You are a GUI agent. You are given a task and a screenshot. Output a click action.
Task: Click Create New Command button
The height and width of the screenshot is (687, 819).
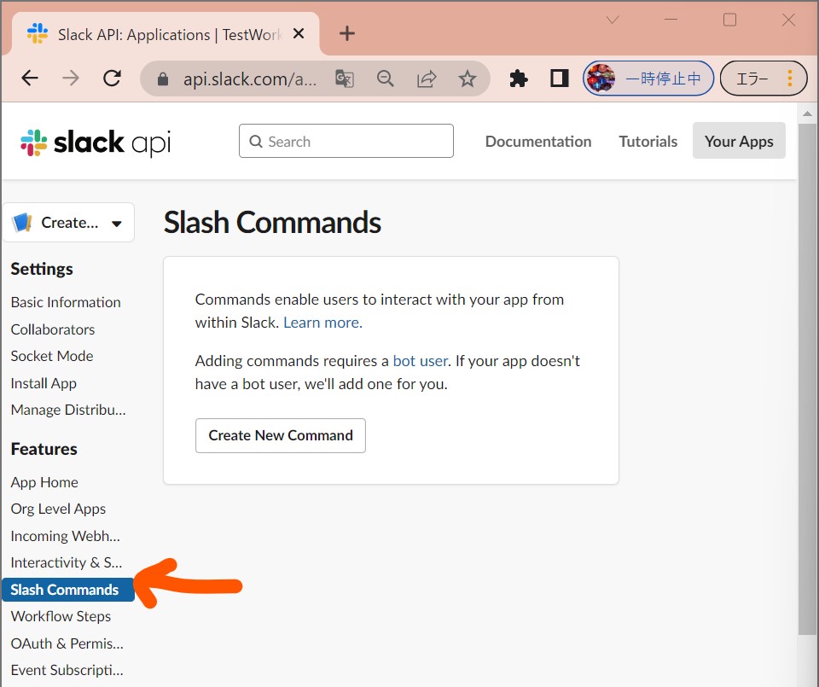click(281, 435)
